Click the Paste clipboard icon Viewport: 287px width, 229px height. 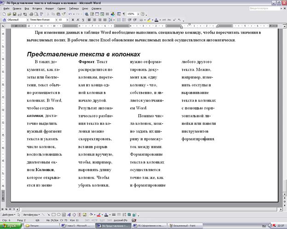[58, 14]
